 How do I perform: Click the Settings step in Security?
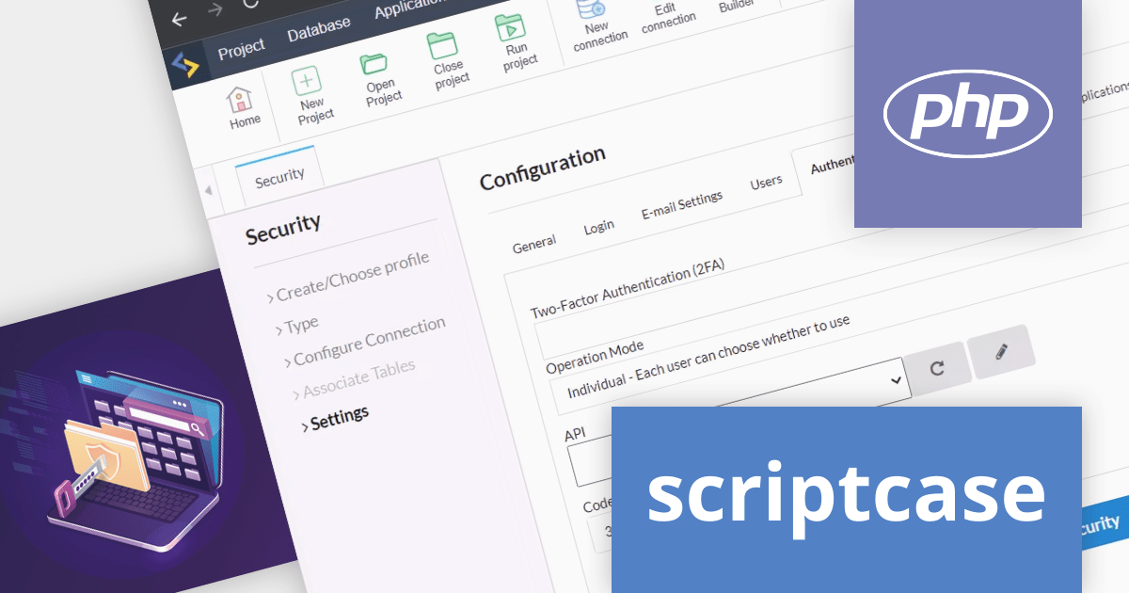coord(339,417)
